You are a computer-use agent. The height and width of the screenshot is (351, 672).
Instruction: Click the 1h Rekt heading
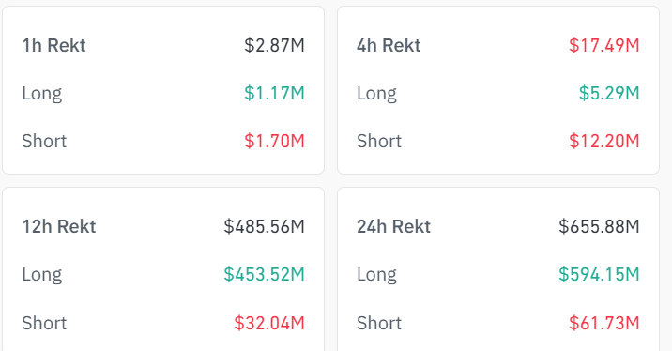54,45
